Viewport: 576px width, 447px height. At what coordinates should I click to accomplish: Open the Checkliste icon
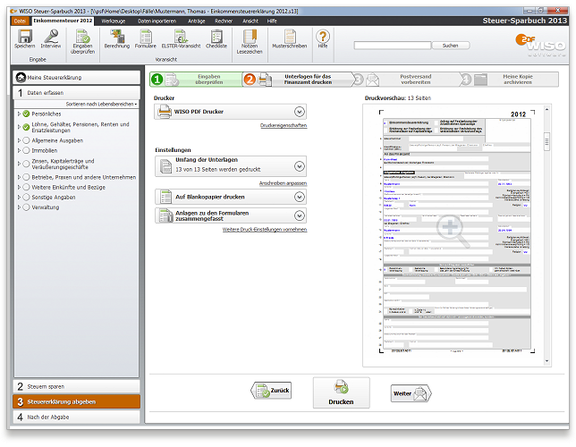[x=216, y=37]
